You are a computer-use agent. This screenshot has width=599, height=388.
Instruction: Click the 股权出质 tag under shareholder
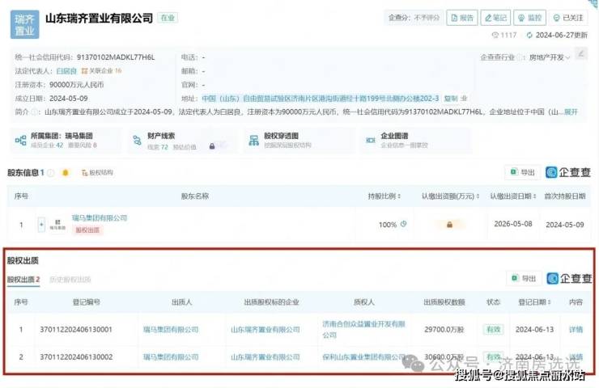click(x=87, y=230)
